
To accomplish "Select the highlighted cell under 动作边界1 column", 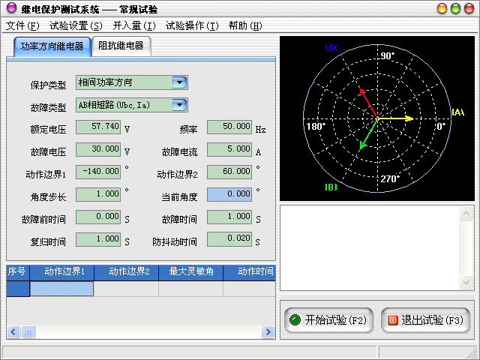I will click(61, 289).
